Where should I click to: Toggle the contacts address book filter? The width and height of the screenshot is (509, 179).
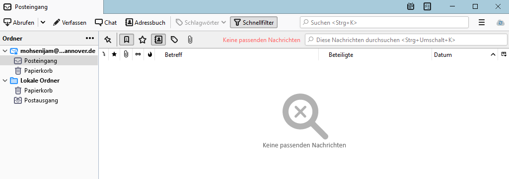158,40
